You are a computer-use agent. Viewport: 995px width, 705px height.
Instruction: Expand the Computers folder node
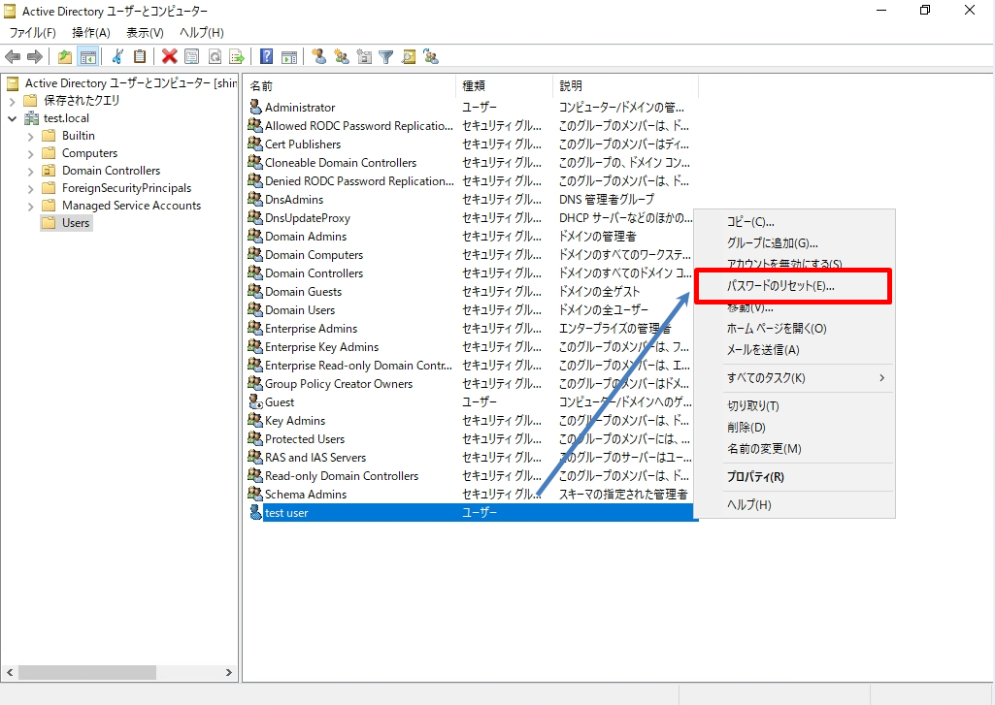point(30,153)
